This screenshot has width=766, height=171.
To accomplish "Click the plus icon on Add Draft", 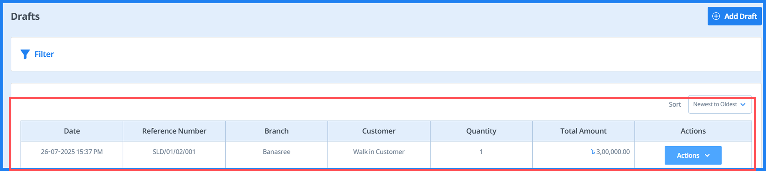I will 717,16.
